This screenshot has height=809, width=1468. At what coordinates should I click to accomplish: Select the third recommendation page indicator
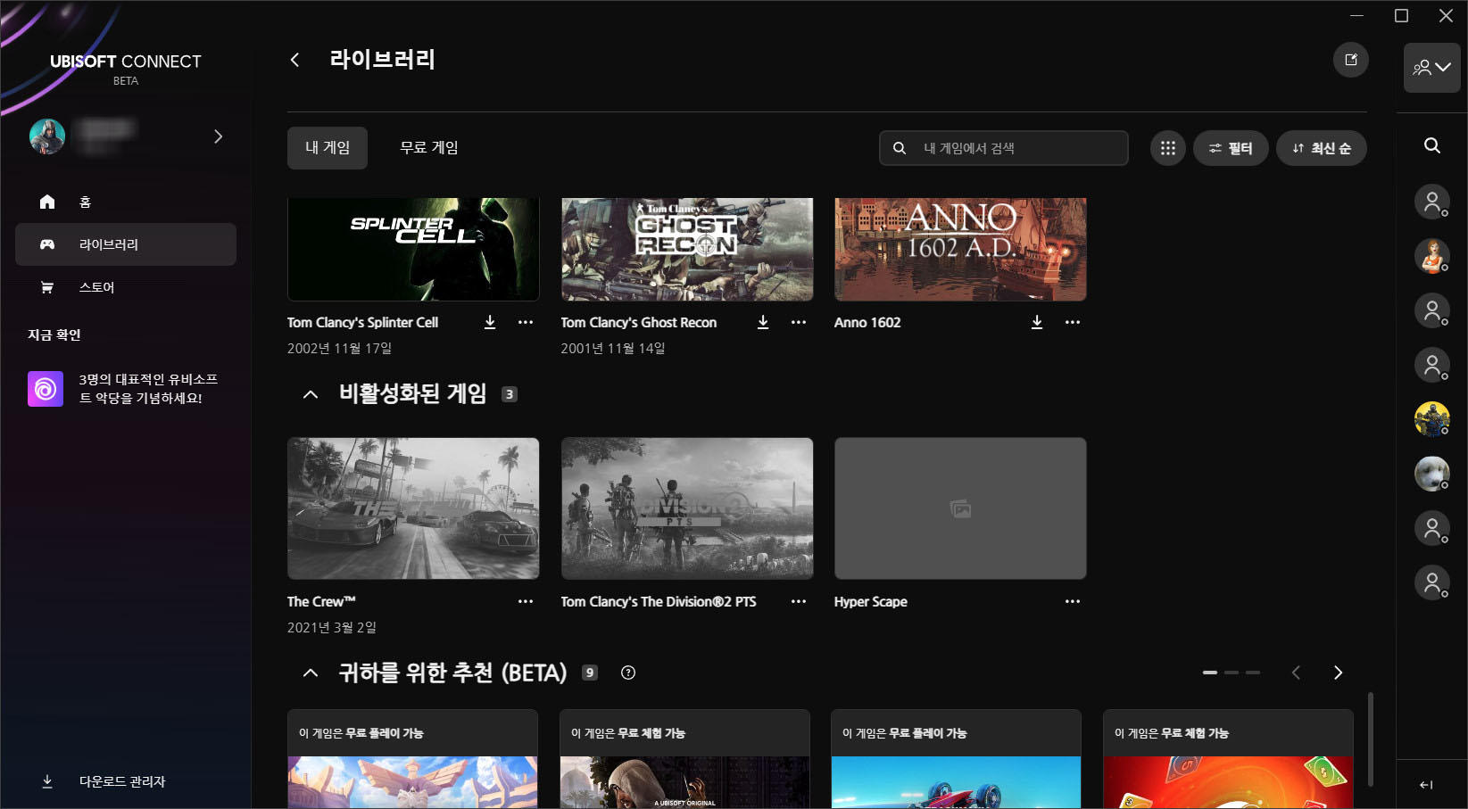pyautogui.click(x=1253, y=673)
